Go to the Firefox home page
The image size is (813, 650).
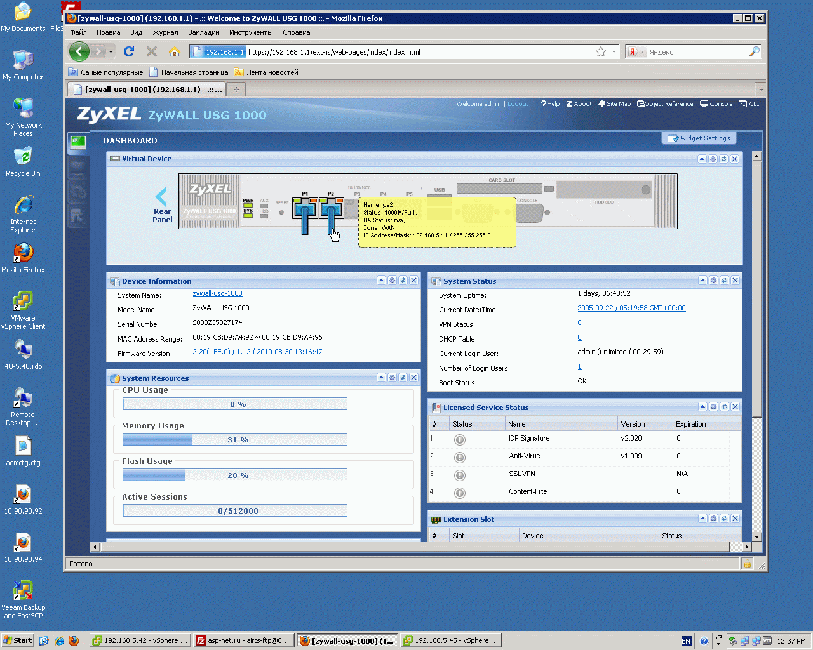pyautogui.click(x=175, y=51)
